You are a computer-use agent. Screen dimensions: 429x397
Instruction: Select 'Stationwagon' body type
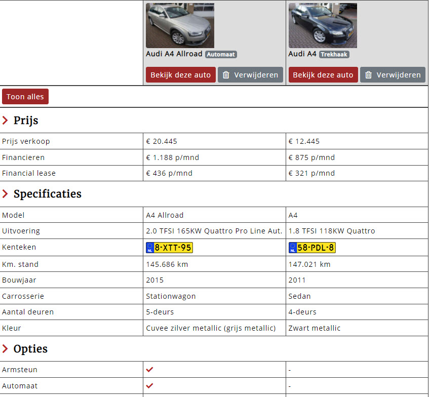171,296
